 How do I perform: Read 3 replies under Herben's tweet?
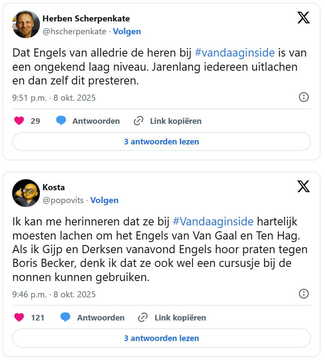coord(161,141)
